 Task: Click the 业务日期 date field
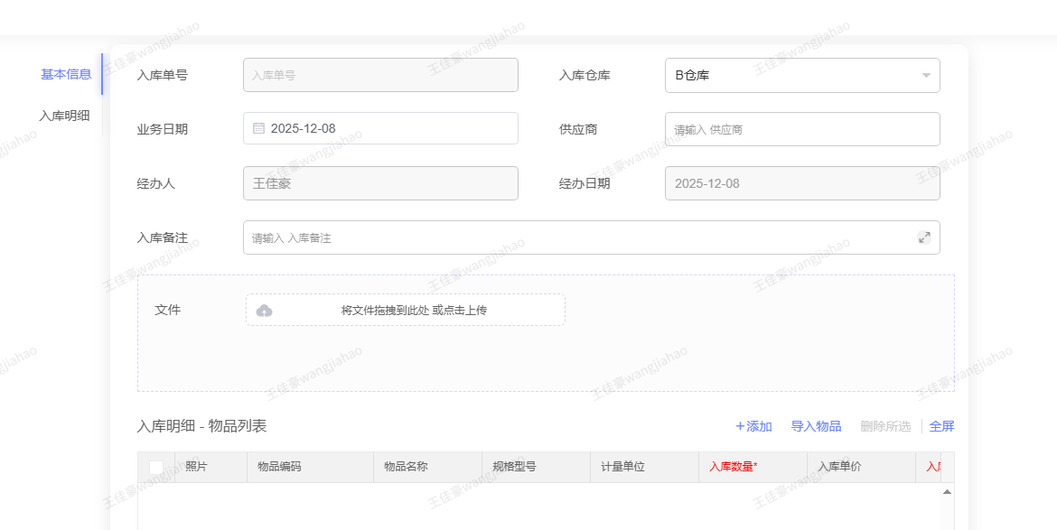(x=388, y=129)
